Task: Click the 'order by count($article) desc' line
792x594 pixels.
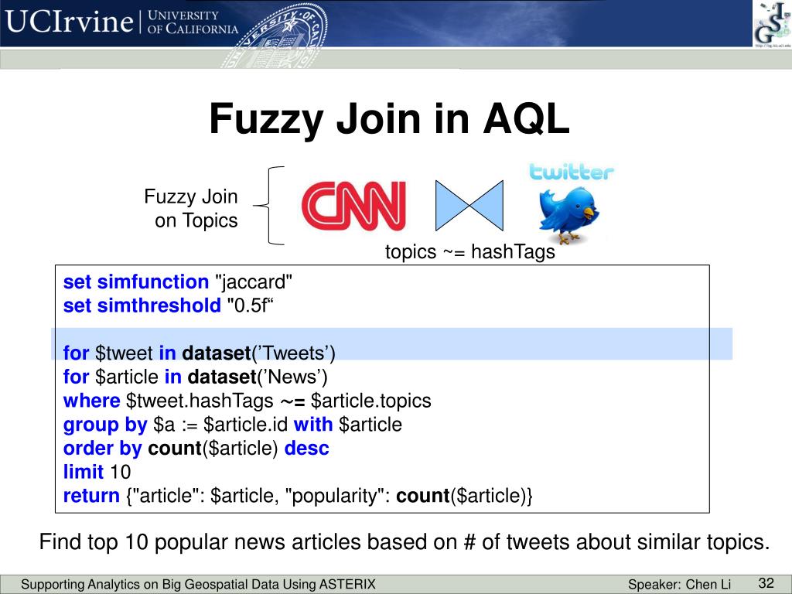Action: (196, 448)
